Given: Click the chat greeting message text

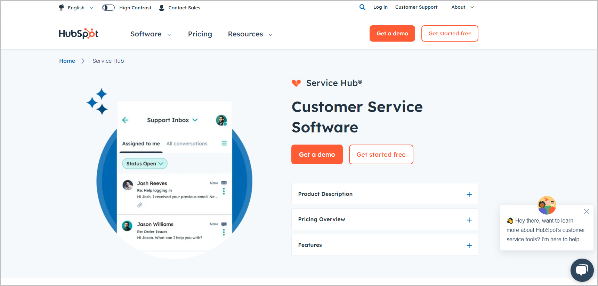Looking at the screenshot, I should click(x=546, y=230).
